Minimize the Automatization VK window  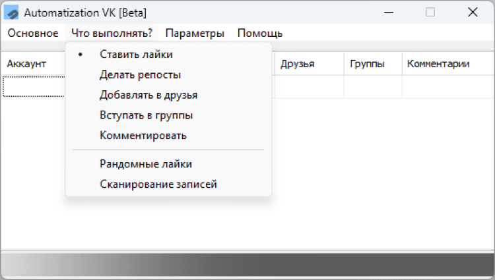coord(389,13)
